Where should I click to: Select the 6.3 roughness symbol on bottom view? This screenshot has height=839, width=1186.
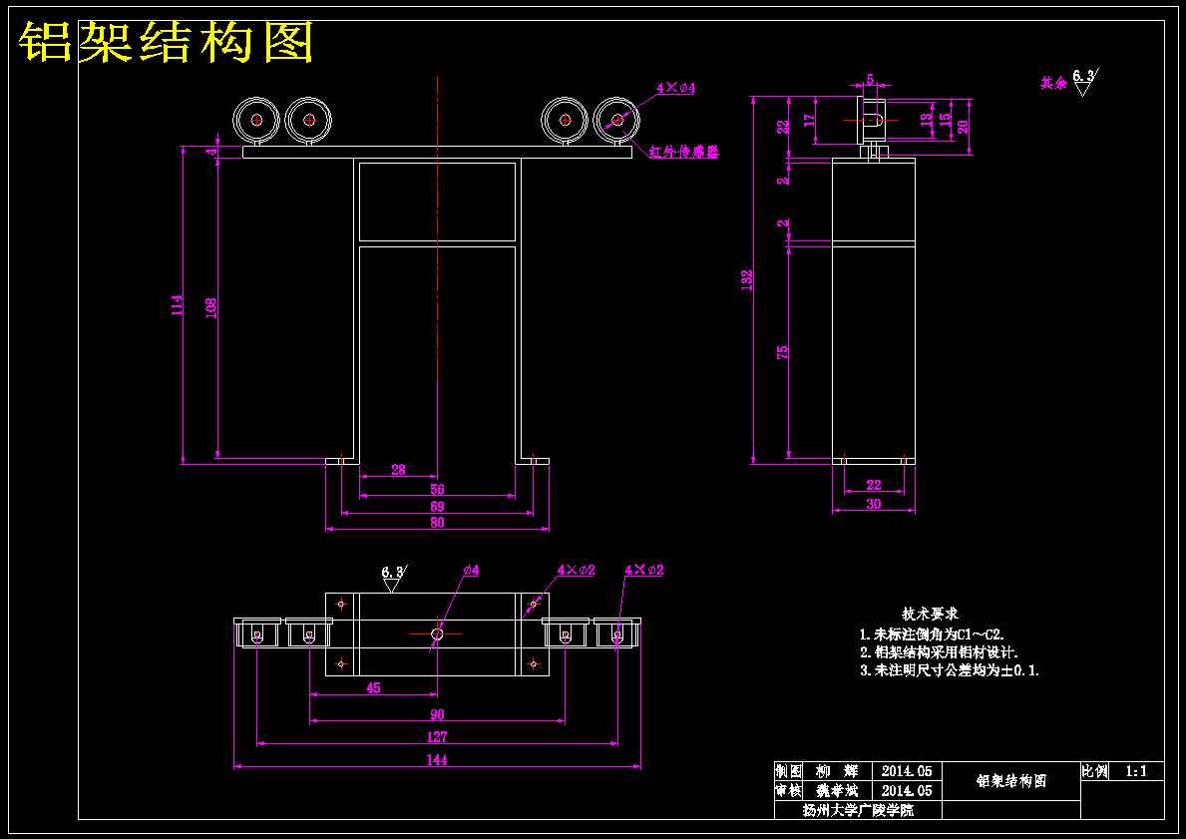coord(393,578)
